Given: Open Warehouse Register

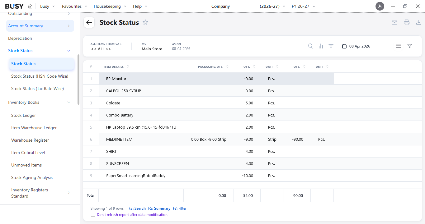Looking at the screenshot, I should click(30, 140).
